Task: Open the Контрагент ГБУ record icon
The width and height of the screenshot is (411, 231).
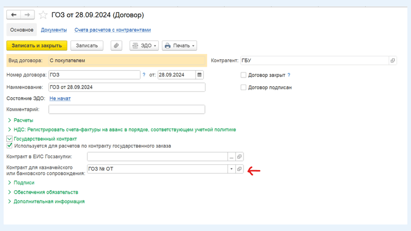Action: click(x=393, y=60)
